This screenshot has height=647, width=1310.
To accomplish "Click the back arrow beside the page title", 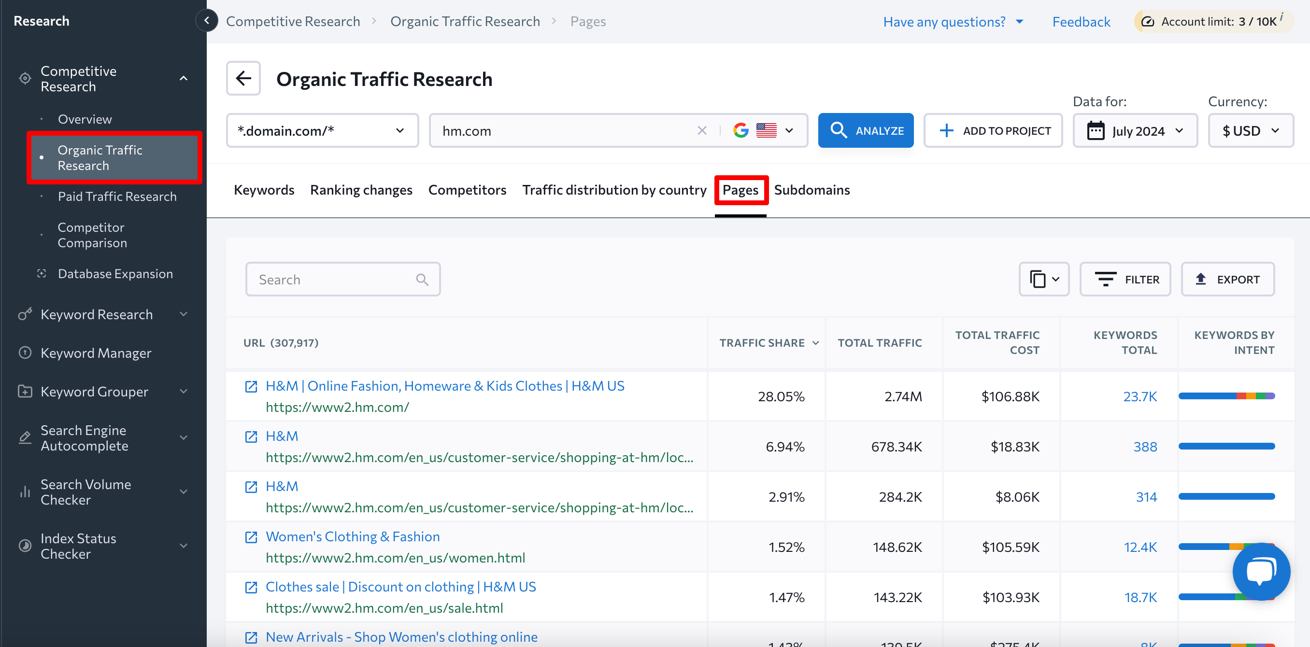I will (243, 78).
